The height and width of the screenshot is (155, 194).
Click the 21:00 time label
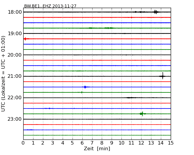point(15,76)
